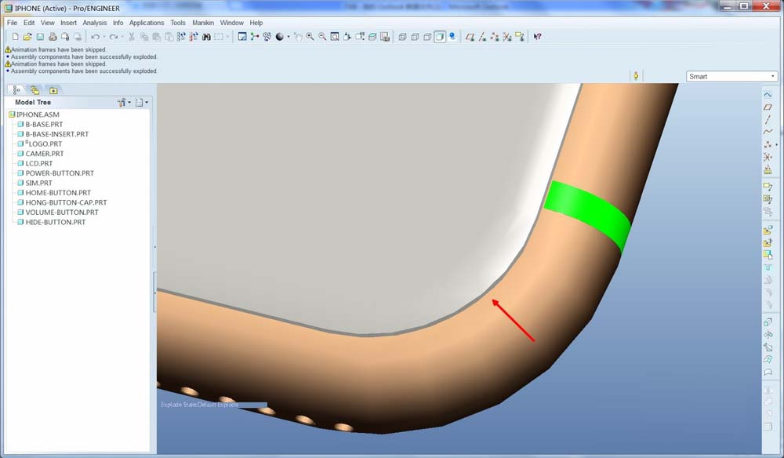Open the redo history dropdown arrow

[122, 37]
